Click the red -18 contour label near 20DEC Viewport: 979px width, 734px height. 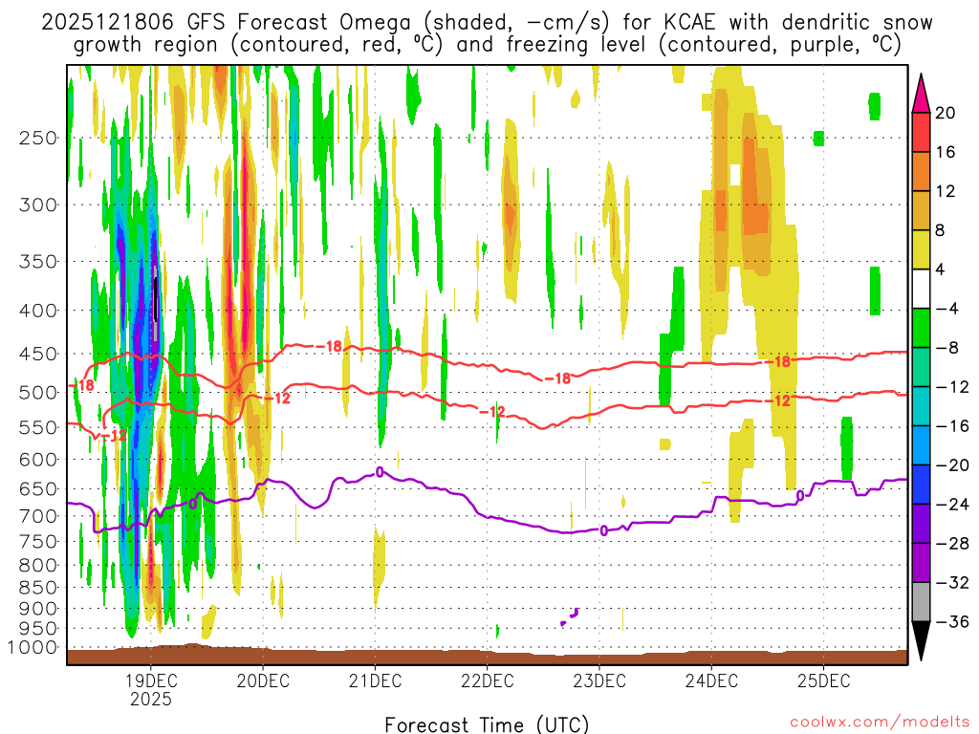(x=333, y=346)
